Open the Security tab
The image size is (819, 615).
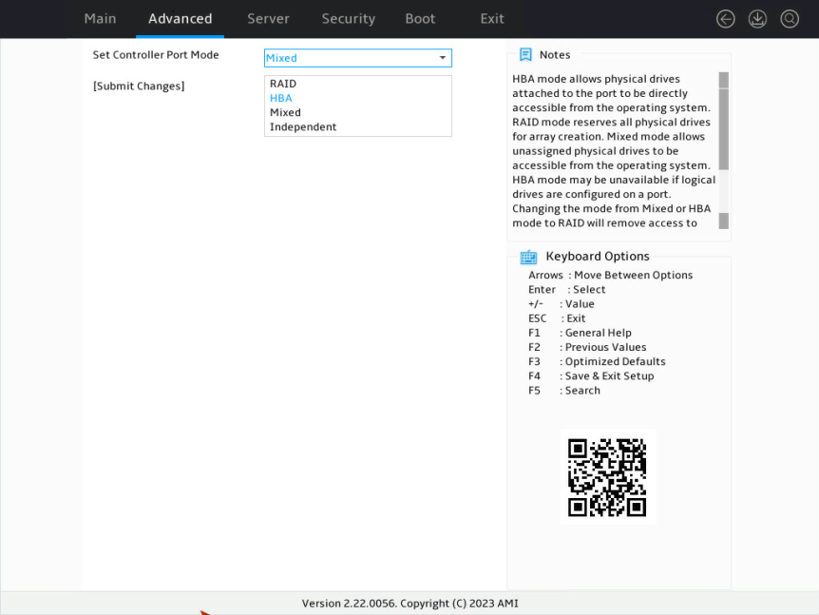(x=349, y=19)
